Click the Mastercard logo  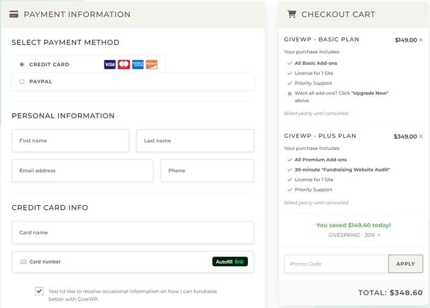(124, 65)
